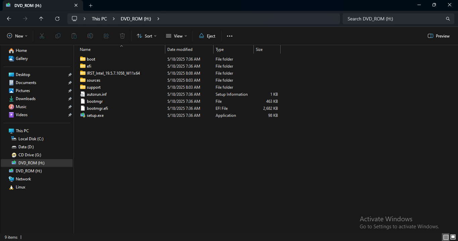Click the Rename icon in toolbar
Image resolution: width=458 pixels, height=241 pixels.
[90, 36]
